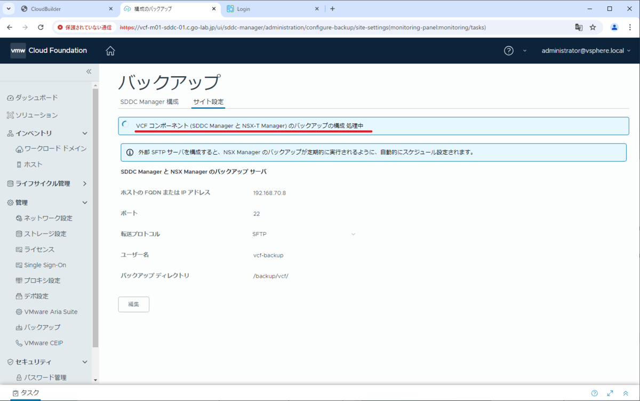Click the URL address bar
This screenshot has height=401, width=640.
click(302, 27)
